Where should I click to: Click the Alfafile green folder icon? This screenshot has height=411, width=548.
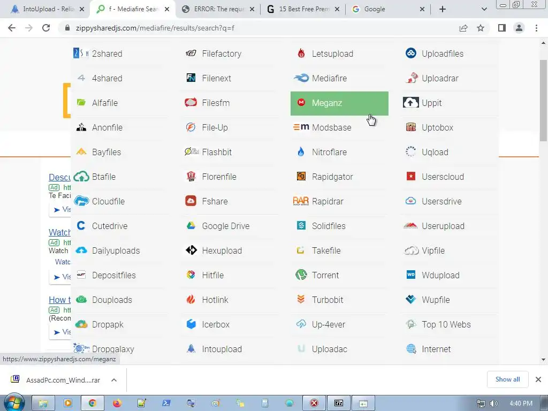coord(81,102)
